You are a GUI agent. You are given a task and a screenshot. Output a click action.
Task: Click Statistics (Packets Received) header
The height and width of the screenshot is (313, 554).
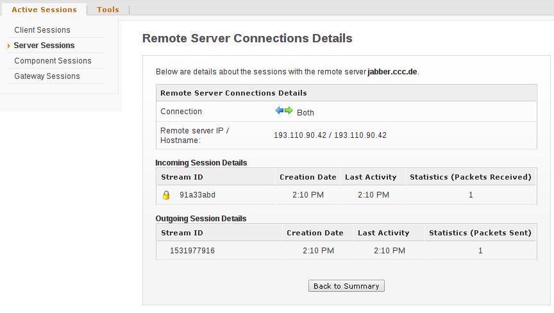(x=470, y=177)
